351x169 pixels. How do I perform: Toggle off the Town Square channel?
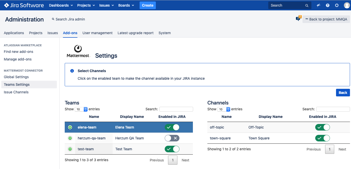coord(322,138)
